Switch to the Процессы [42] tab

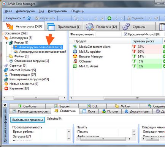point(101,27)
